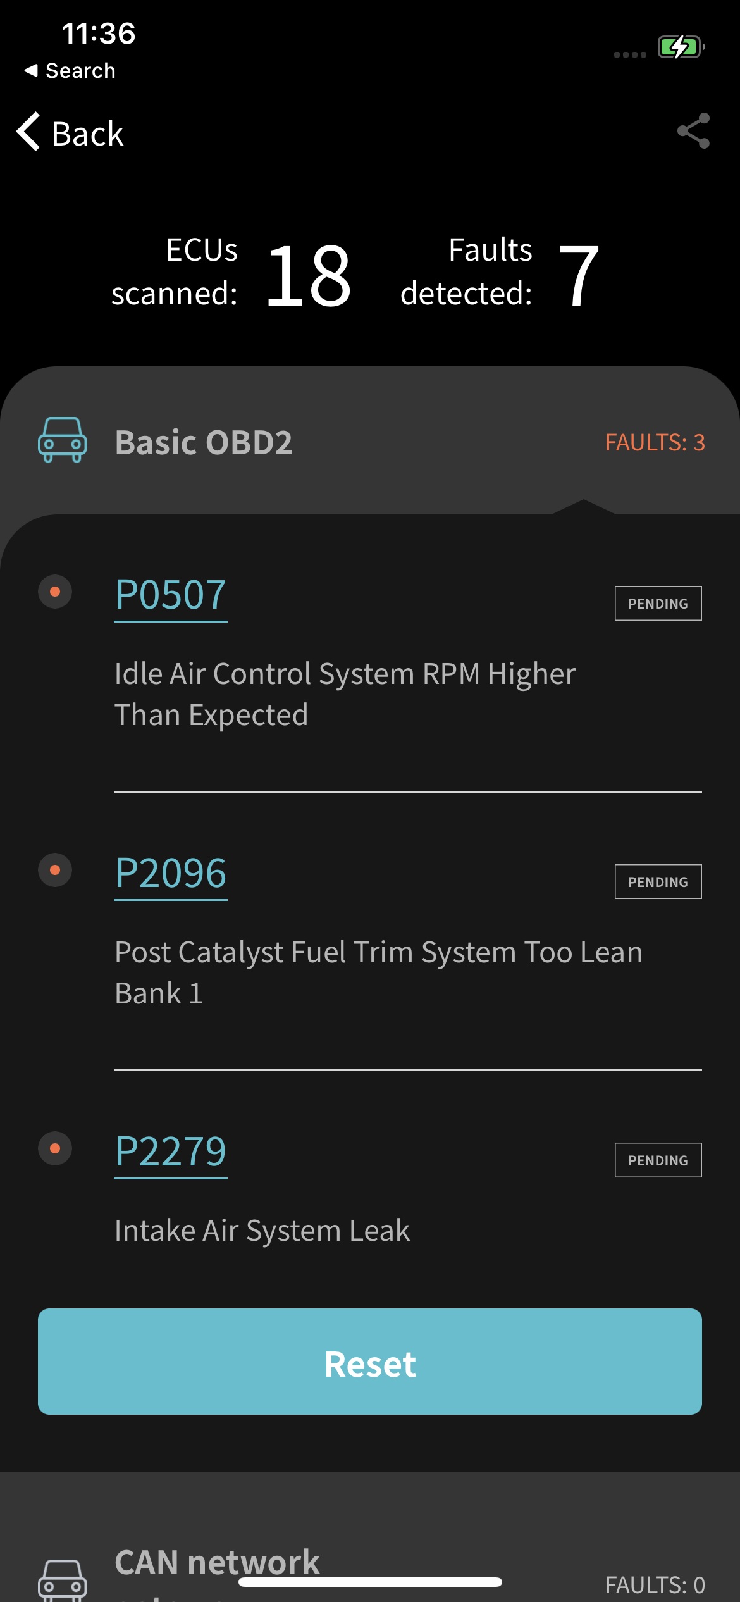
Task: Open fault code P2096 details
Action: (x=170, y=873)
